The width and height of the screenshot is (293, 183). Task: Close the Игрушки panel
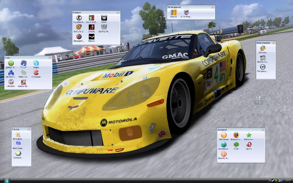(118, 13)
